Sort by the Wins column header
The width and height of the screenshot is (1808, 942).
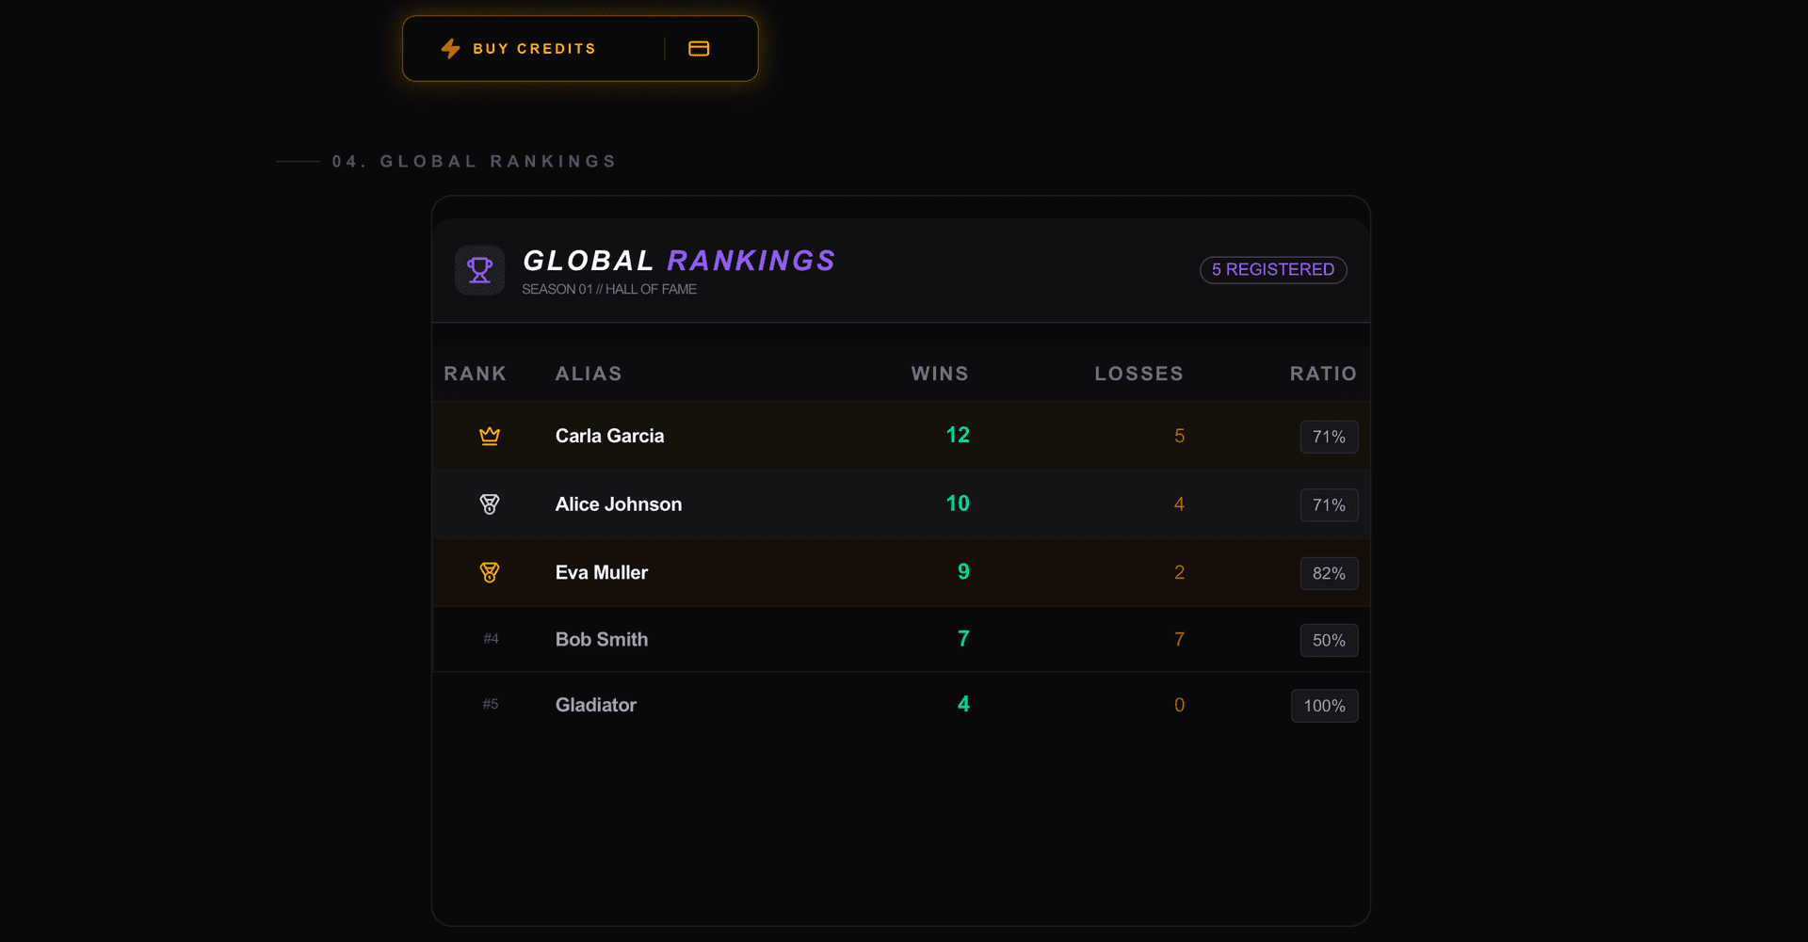pos(940,374)
